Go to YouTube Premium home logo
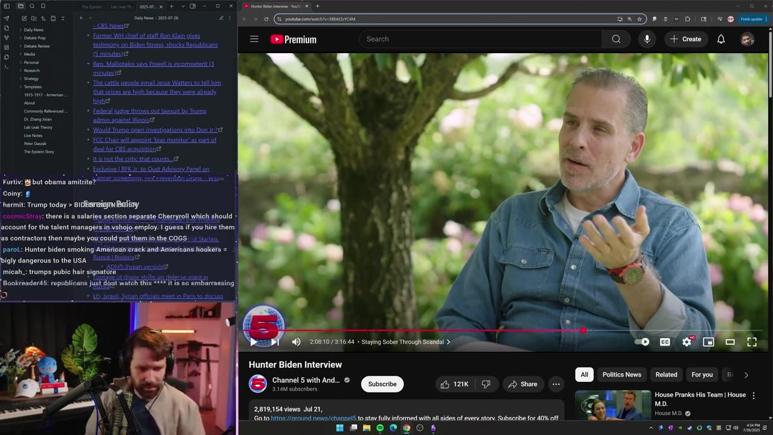The height and width of the screenshot is (435, 773). [x=293, y=39]
